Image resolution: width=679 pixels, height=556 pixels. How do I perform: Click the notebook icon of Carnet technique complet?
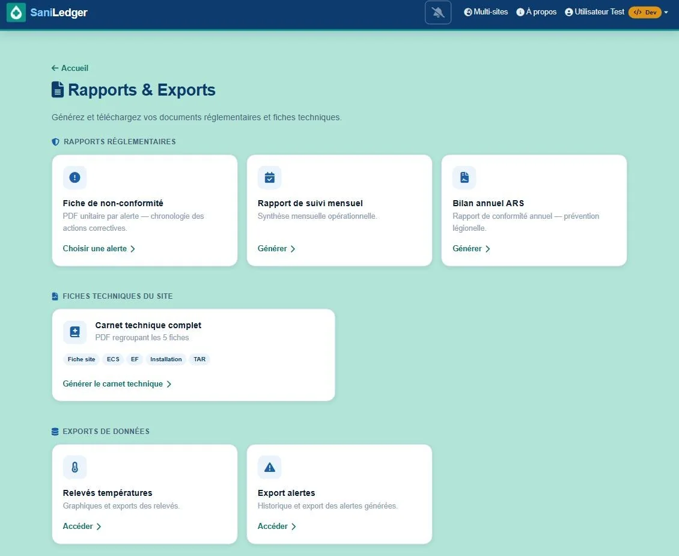[x=75, y=332]
